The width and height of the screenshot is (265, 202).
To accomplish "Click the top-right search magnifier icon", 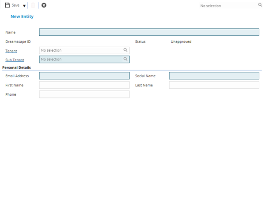I will 260,5.
